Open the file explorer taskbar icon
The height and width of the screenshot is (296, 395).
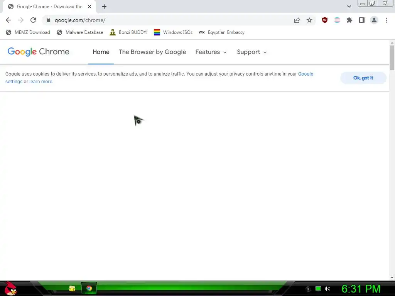pyautogui.click(x=72, y=288)
